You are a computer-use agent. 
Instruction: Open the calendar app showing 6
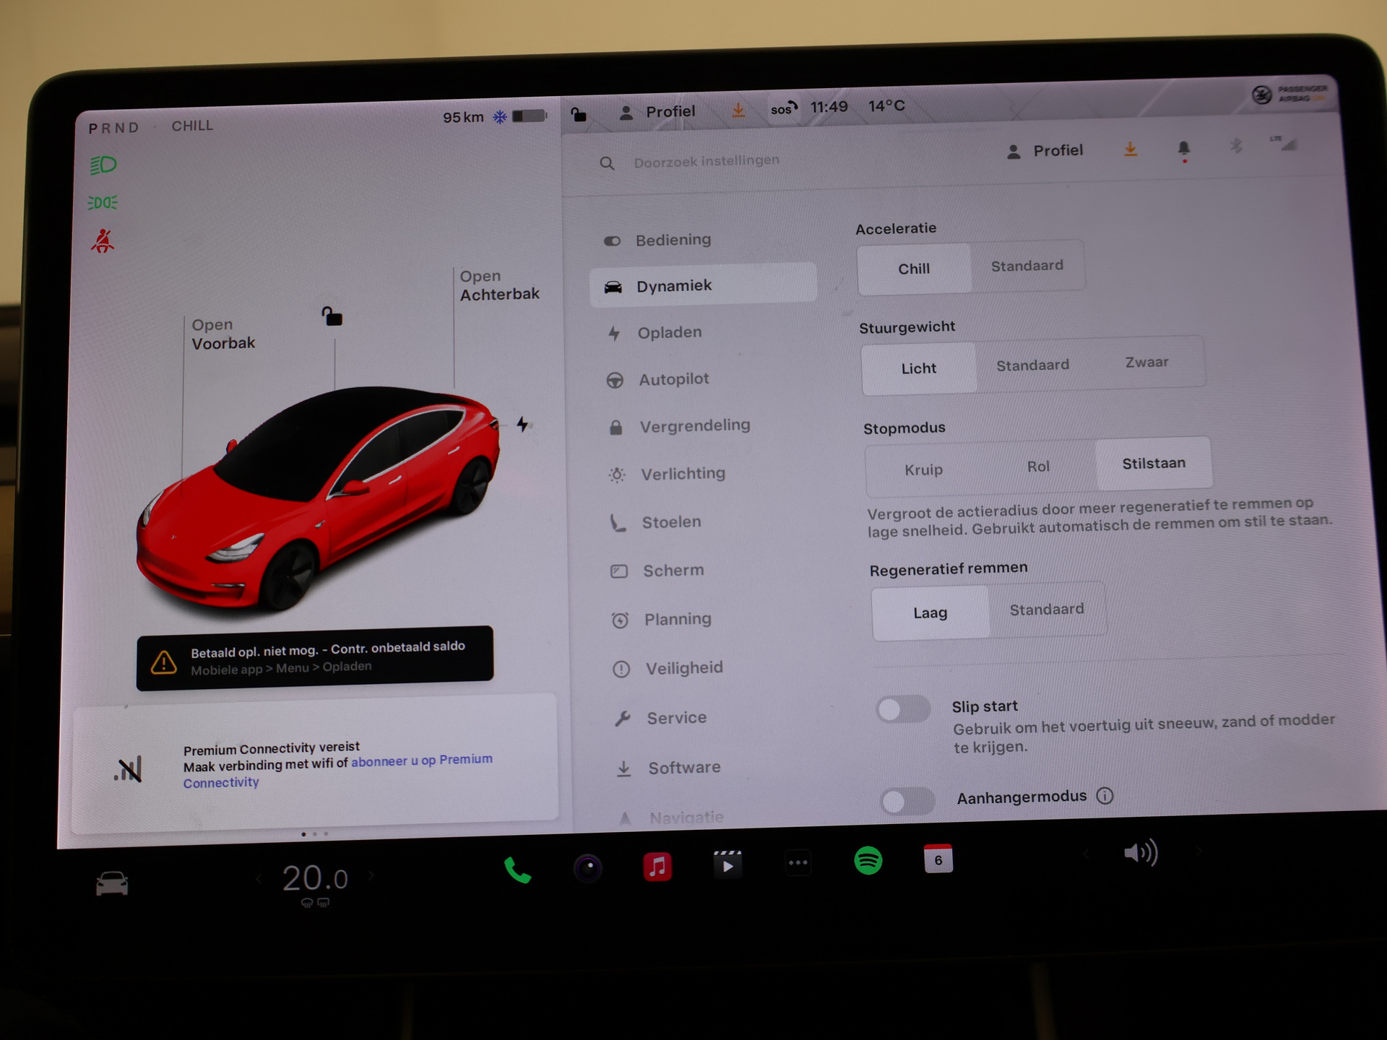click(938, 859)
